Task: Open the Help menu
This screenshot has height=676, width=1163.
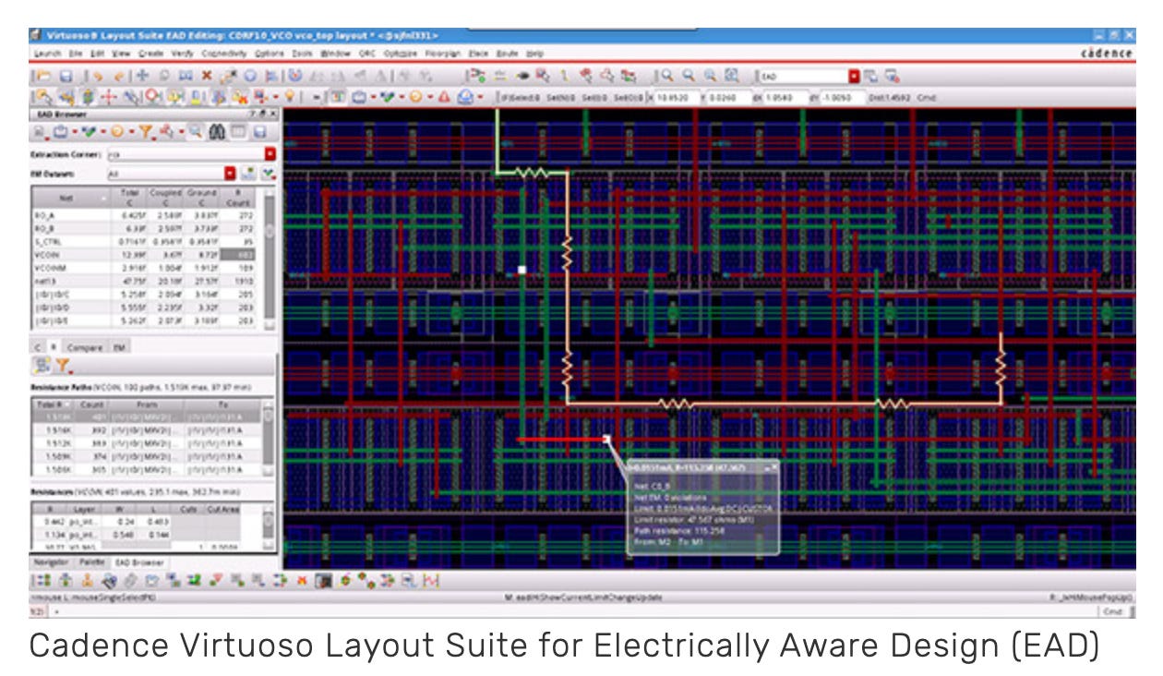Action: tap(535, 54)
